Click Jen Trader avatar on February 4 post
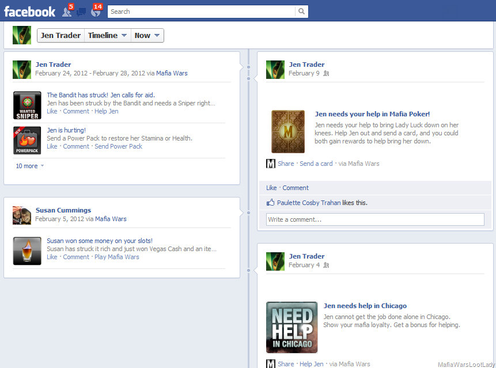This screenshot has height=368, width=496. click(275, 261)
